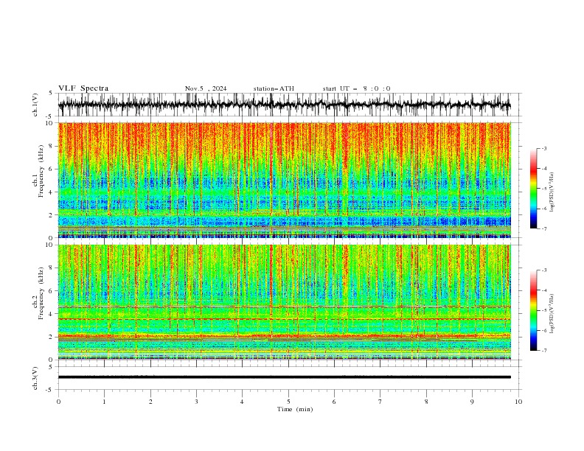The width and height of the screenshot is (584, 451).
Task: Click the '4' kHz tick of ch.1 spectrogram
Action: (52, 192)
